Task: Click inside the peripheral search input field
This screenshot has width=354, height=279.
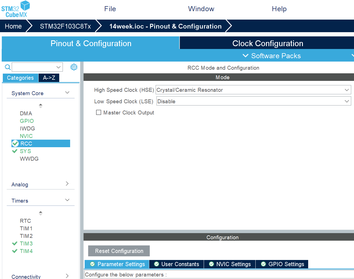Action: click(x=34, y=67)
